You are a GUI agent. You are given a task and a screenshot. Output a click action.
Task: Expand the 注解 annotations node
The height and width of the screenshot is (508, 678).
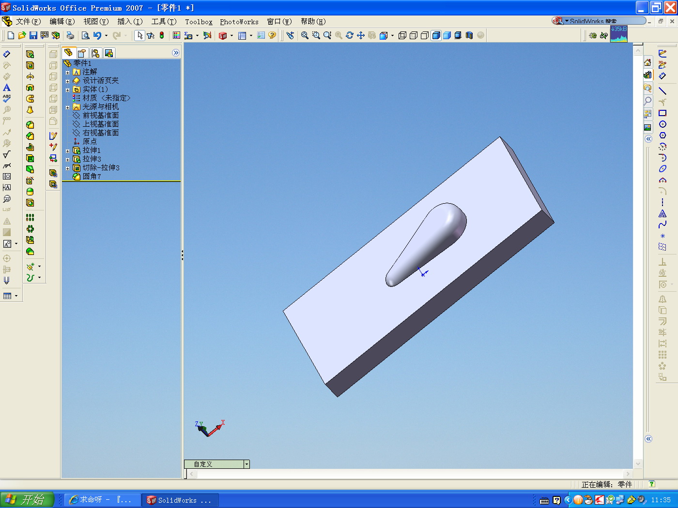[x=68, y=73]
